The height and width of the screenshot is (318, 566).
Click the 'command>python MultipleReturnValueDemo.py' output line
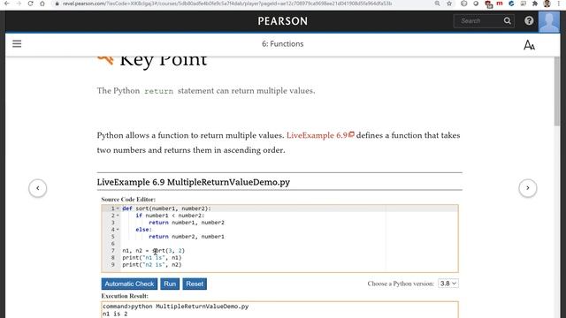coord(175,307)
